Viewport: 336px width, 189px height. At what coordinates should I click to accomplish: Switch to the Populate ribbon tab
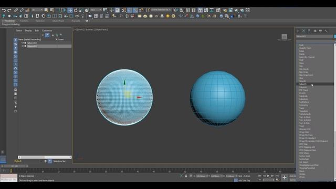[76, 21]
